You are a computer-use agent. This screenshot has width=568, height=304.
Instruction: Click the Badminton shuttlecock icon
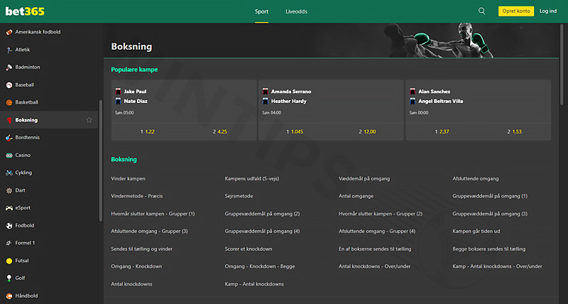[9, 67]
